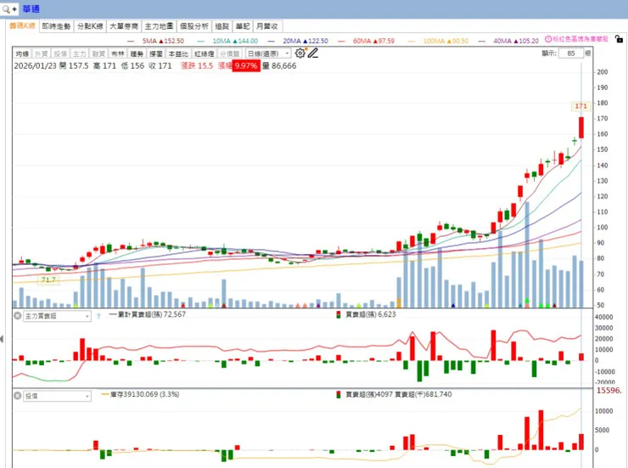
Task: Click the 60MA ▲97.59 legend text
Action: 373,41
